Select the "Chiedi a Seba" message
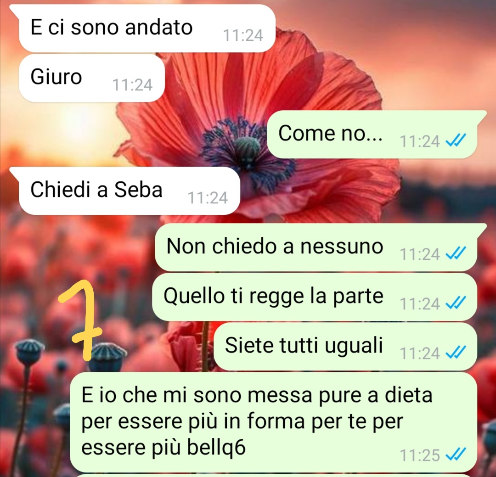 [x=129, y=191]
